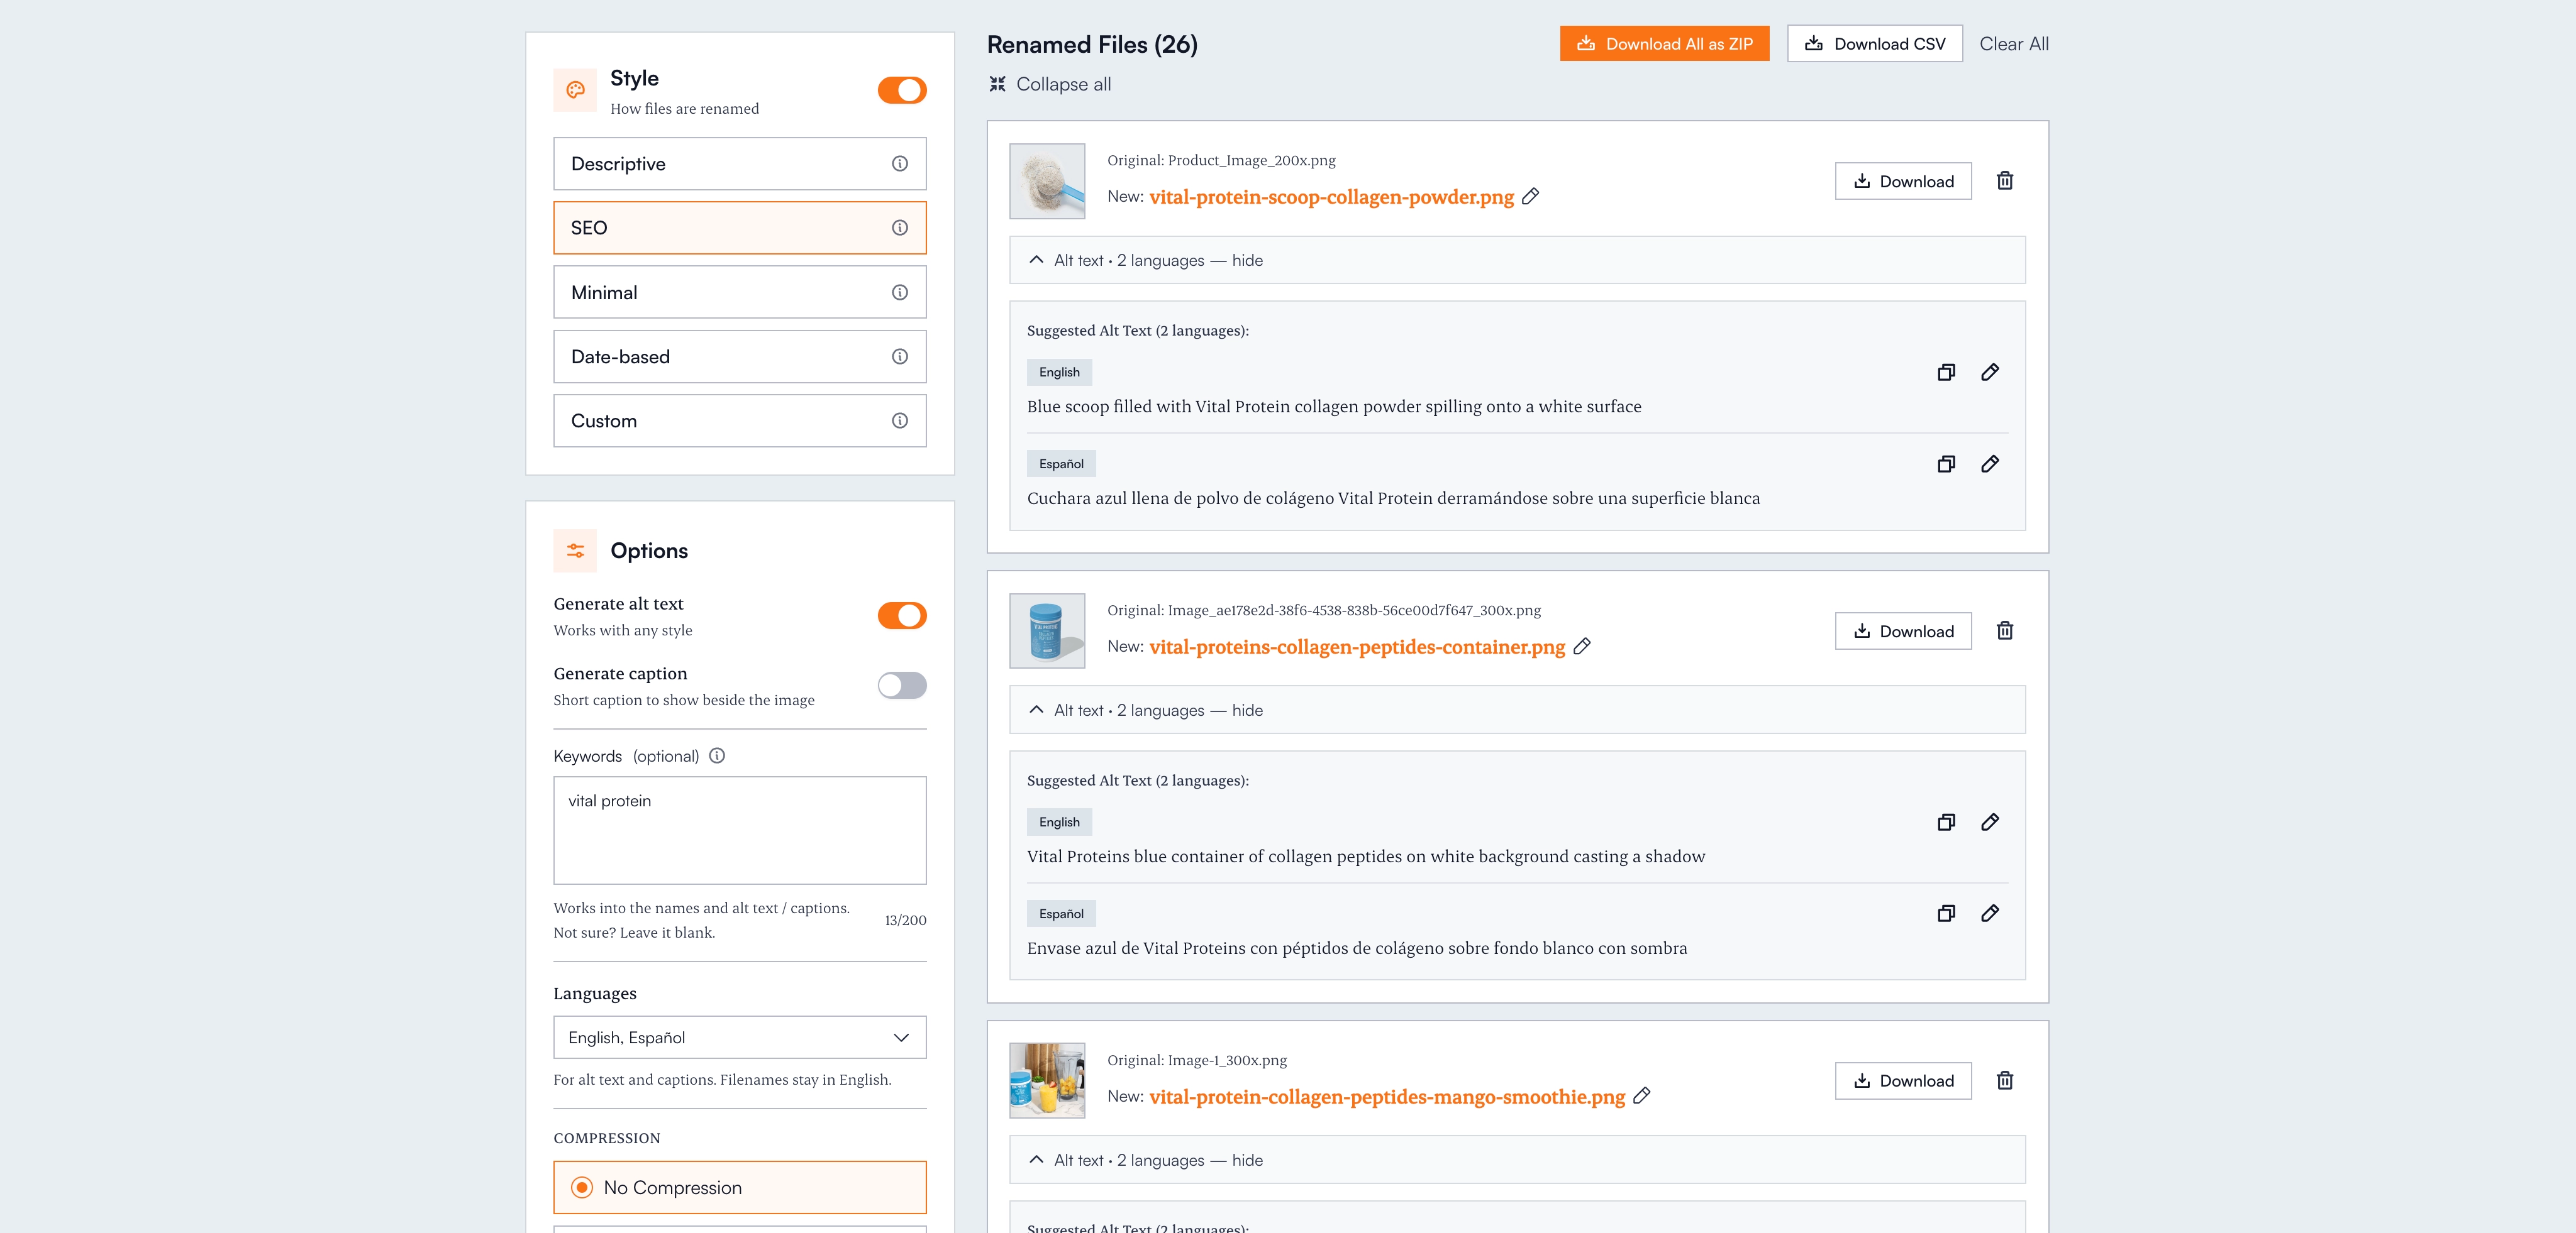Edit filename vital-proteins-collagen-peptides-container.png pencil

[x=1582, y=647]
